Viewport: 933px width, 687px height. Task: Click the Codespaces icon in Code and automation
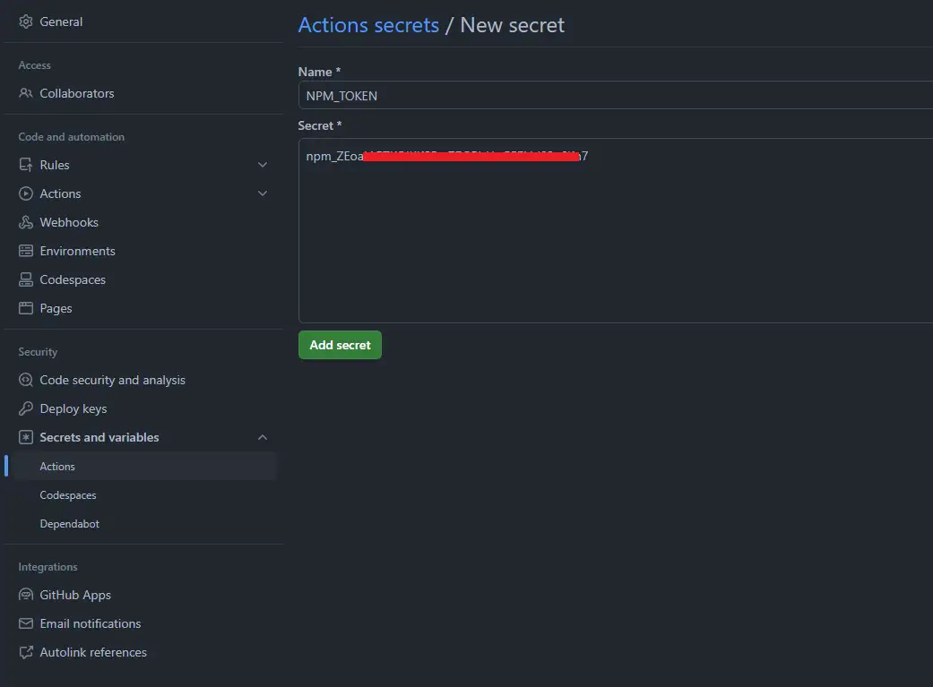26,279
